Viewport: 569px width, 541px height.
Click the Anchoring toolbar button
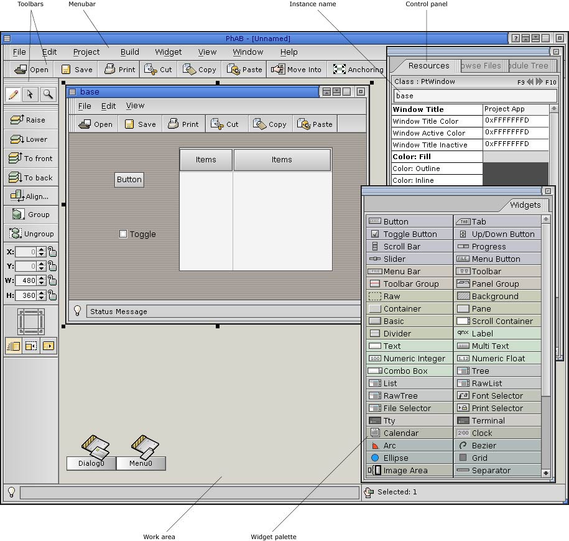[x=358, y=70]
